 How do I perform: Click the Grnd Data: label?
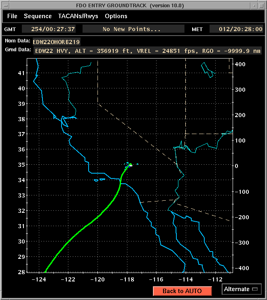click(18, 50)
